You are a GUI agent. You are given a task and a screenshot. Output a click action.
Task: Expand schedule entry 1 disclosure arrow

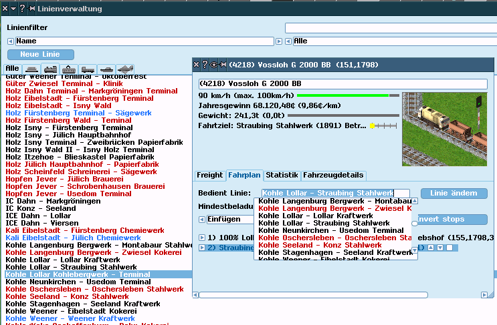point(202,237)
